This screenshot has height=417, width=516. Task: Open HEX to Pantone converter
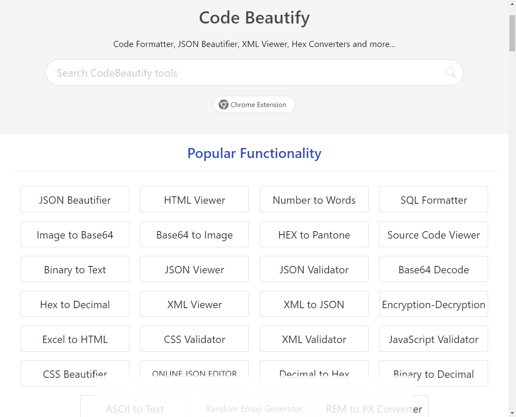click(314, 235)
